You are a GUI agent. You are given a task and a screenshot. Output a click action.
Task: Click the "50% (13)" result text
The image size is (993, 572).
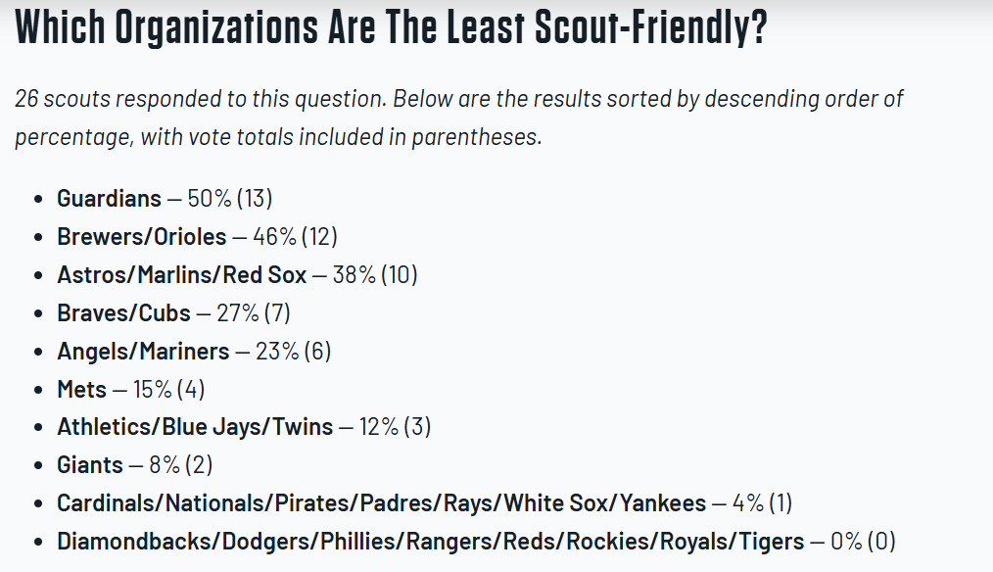(x=229, y=199)
